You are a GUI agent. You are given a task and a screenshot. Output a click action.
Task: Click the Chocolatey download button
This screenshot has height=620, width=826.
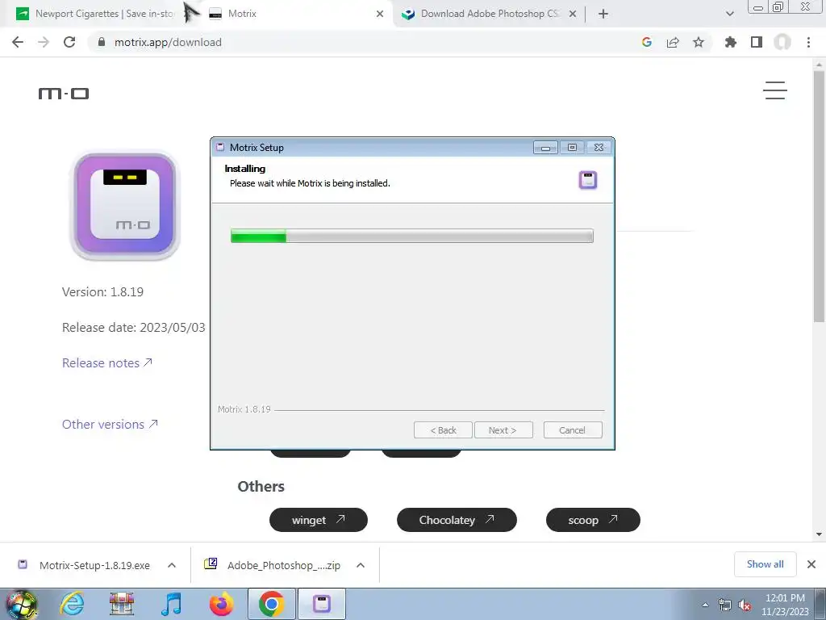point(457,520)
